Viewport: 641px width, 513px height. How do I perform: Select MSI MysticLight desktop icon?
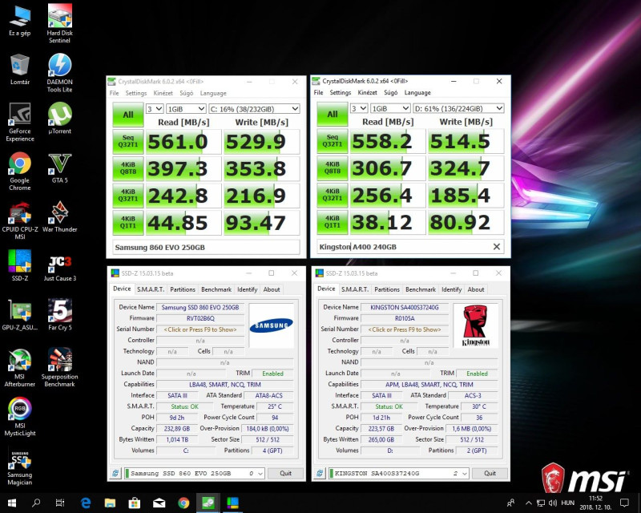[19, 417]
